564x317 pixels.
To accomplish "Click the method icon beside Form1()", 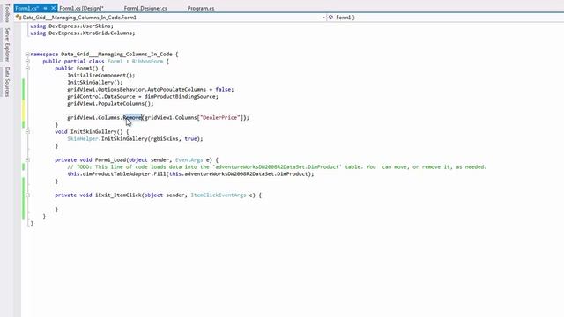I will coord(331,18).
